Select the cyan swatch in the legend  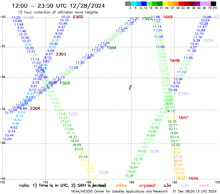[133, 4]
